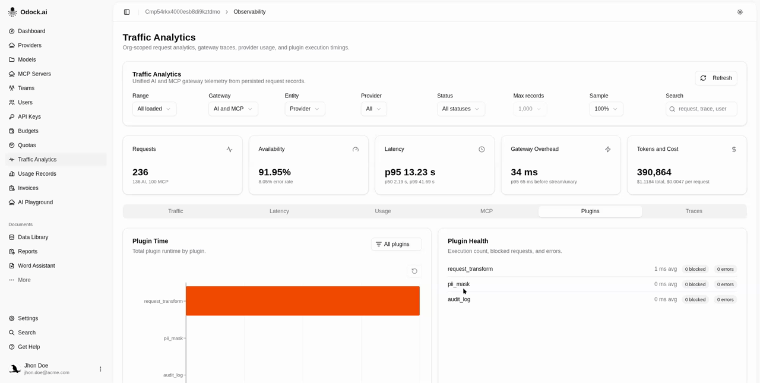
Task: Switch to the Usage tab
Action: click(383, 211)
